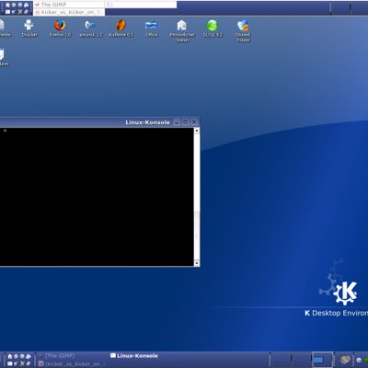
Task: Open the amaroK 1.2 desktop icon
Action: (x=90, y=29)
